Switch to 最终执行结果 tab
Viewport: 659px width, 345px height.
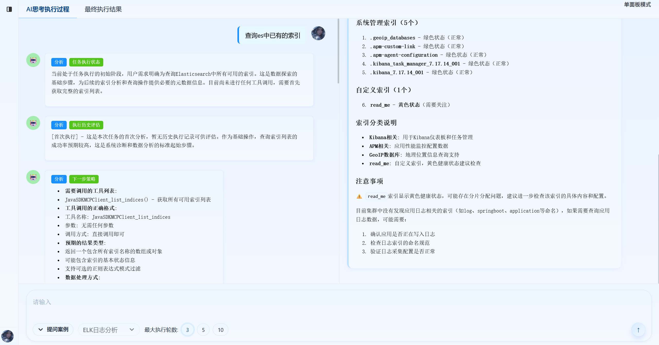pyautogui.click(x=103, y=9)
